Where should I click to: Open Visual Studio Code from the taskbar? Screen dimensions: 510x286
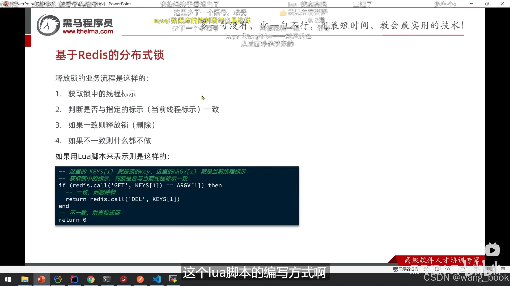(x=157, y=279)
